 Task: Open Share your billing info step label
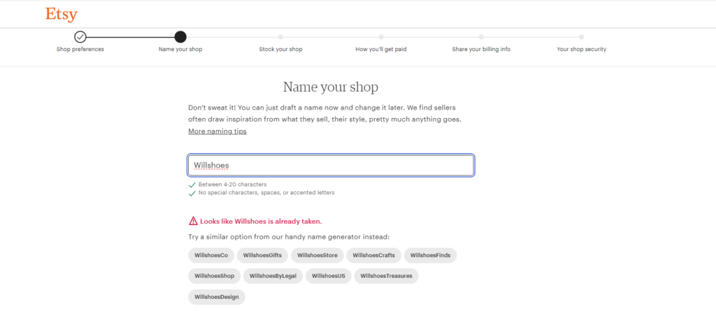coord(481,50)
